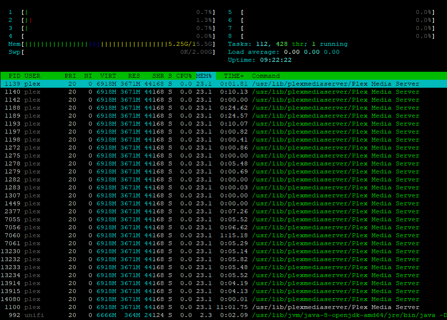447x320 pixels.
Task: Select process row with PID 1275
Action: pos(223,156)
